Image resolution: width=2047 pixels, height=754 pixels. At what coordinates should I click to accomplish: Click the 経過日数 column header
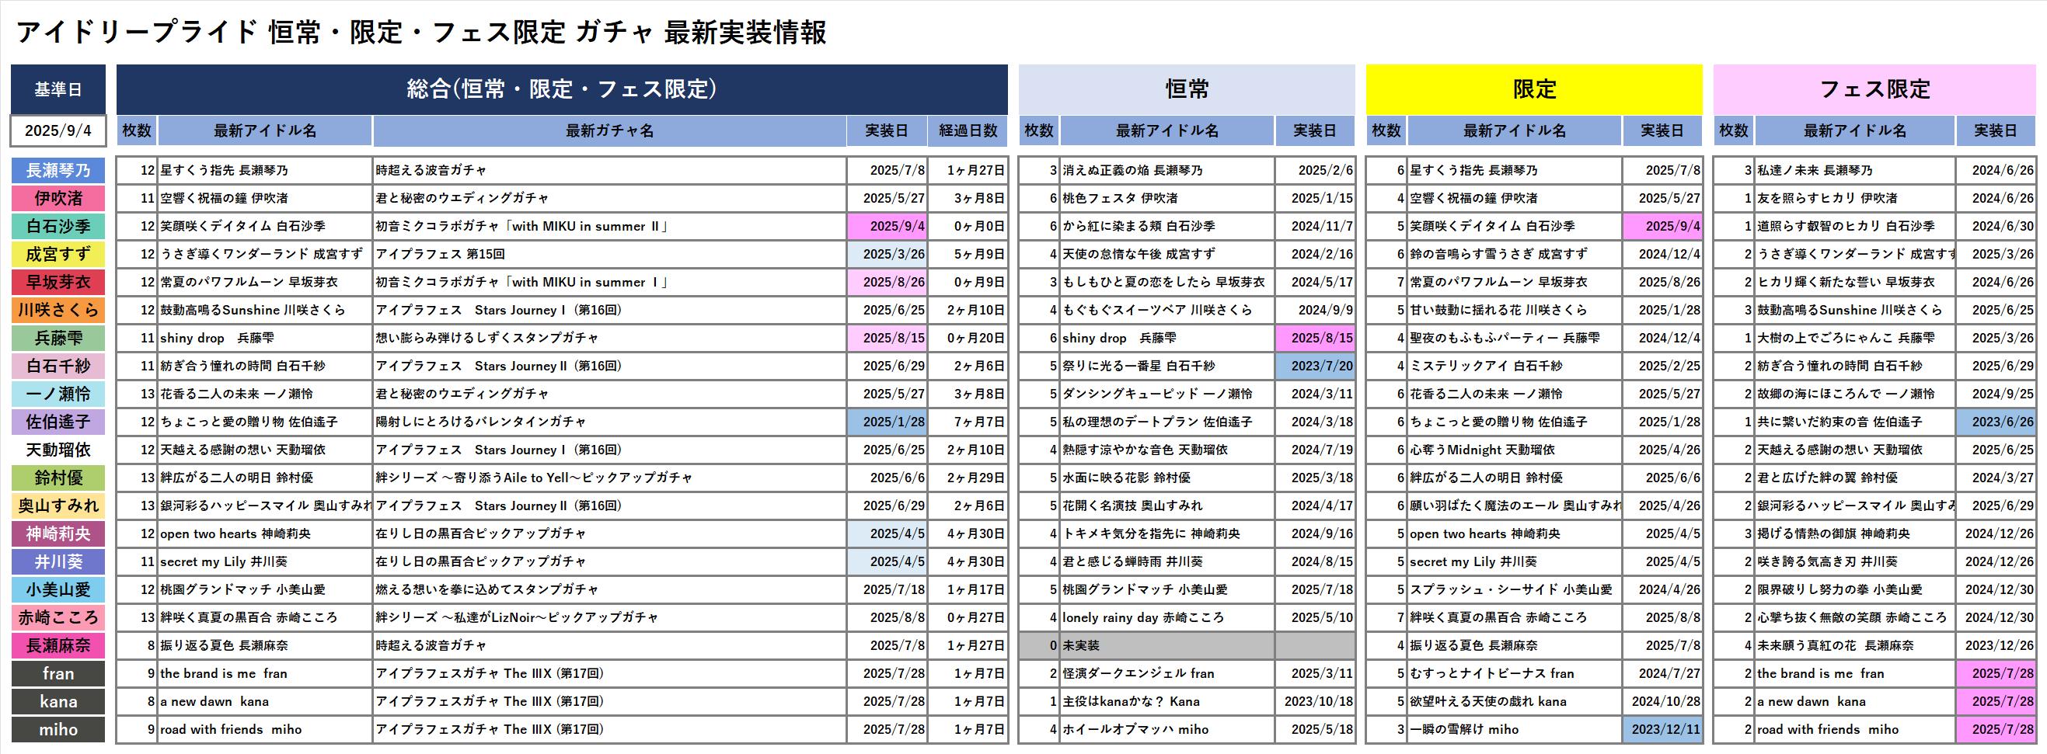pos(967,131)
